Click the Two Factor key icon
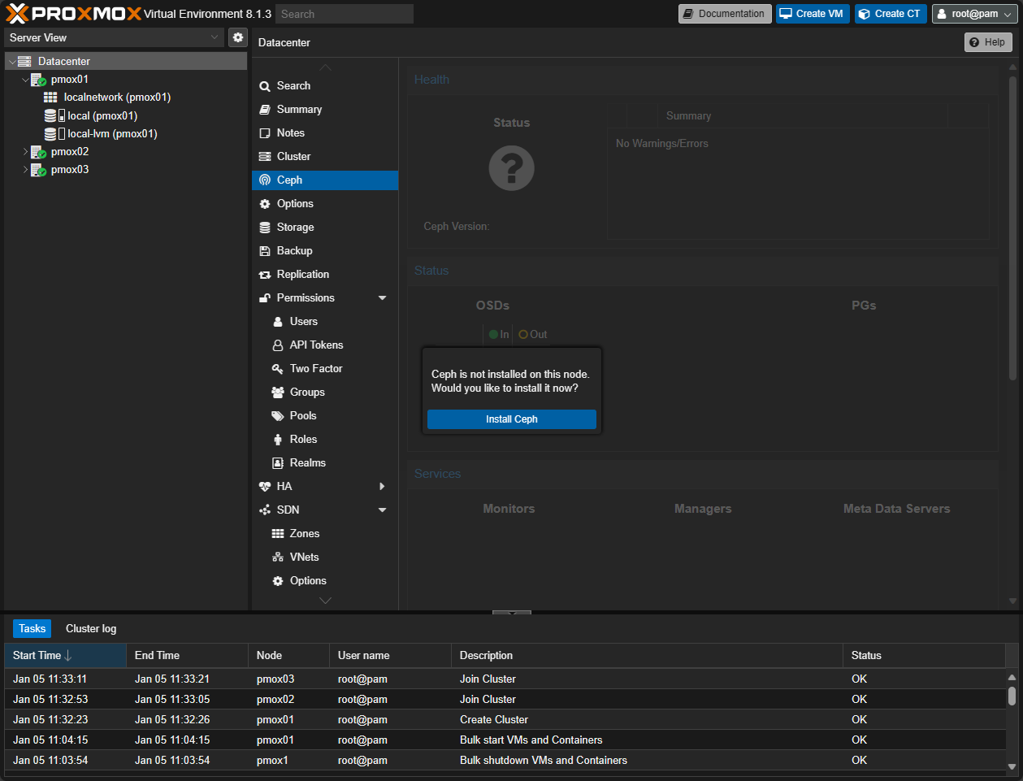Screen dimensions: 1023x781 pyautogui.click(x=278, y=369)
